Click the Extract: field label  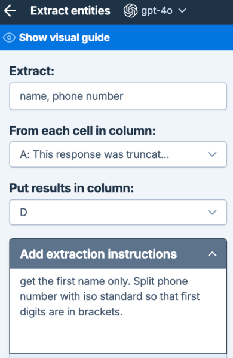point(32,71)
